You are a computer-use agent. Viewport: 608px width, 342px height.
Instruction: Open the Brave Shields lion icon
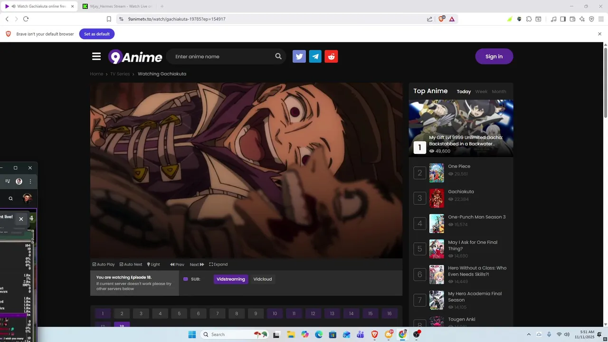pyautogui.click(x=442, y=19)
